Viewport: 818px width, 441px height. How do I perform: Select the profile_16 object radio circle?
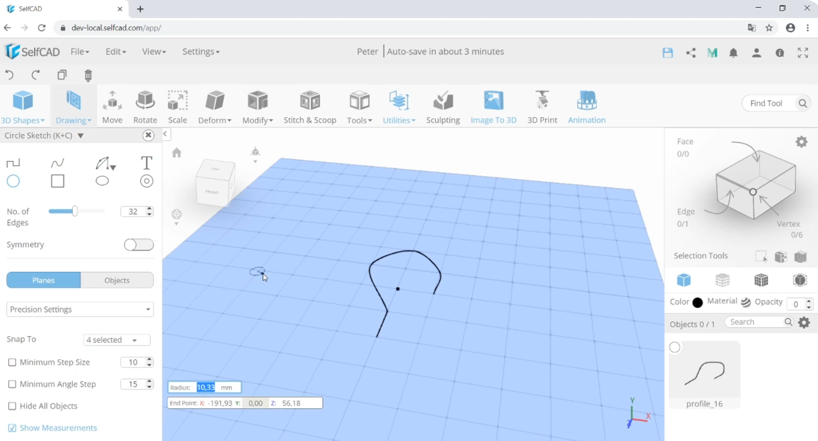coord(675,347)
